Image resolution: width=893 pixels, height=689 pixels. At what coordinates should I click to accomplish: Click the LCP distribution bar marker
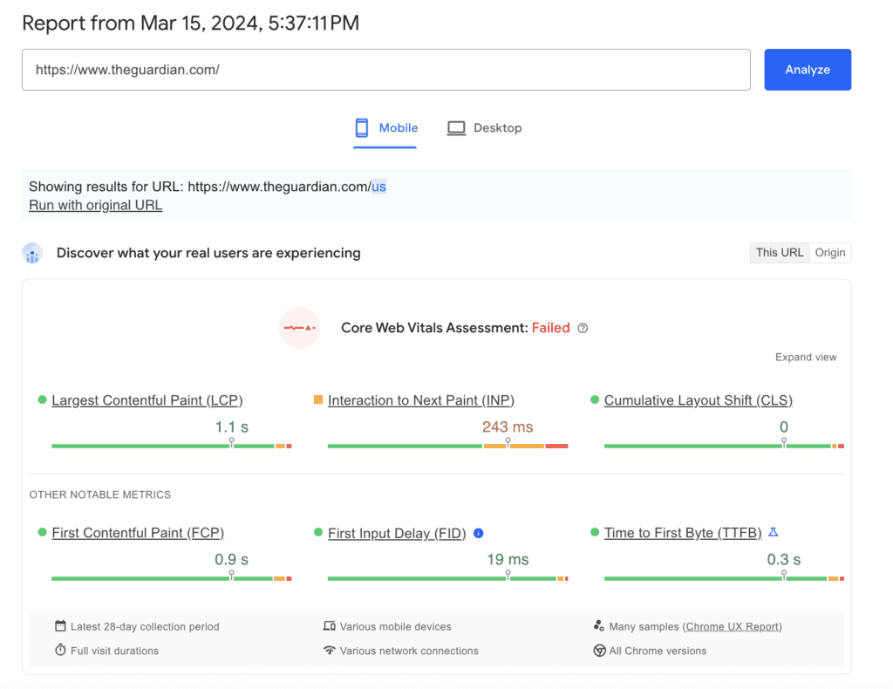231,442
